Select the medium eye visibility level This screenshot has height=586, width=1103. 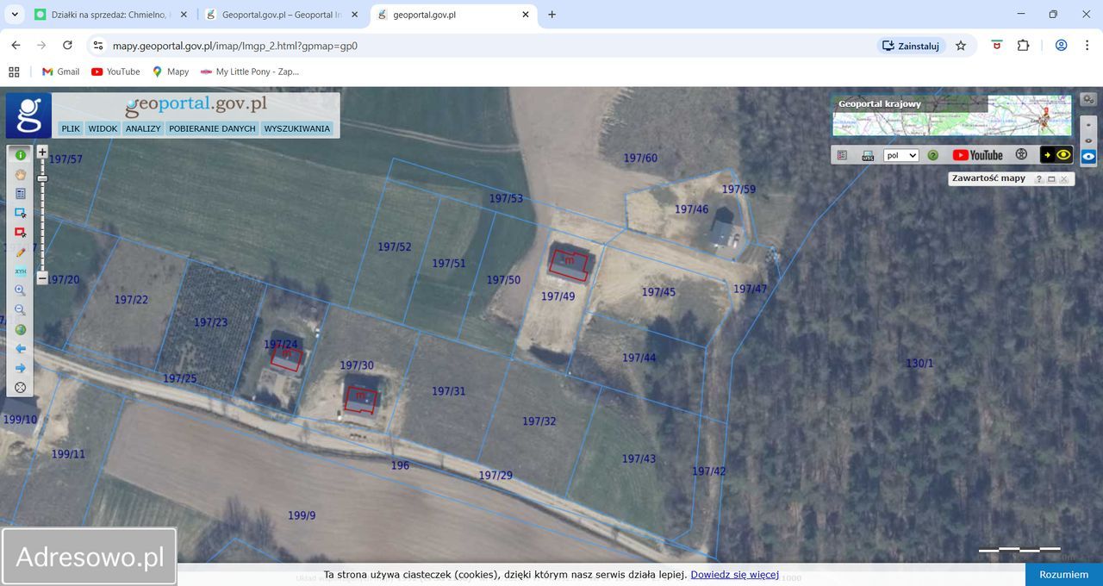1088,140
